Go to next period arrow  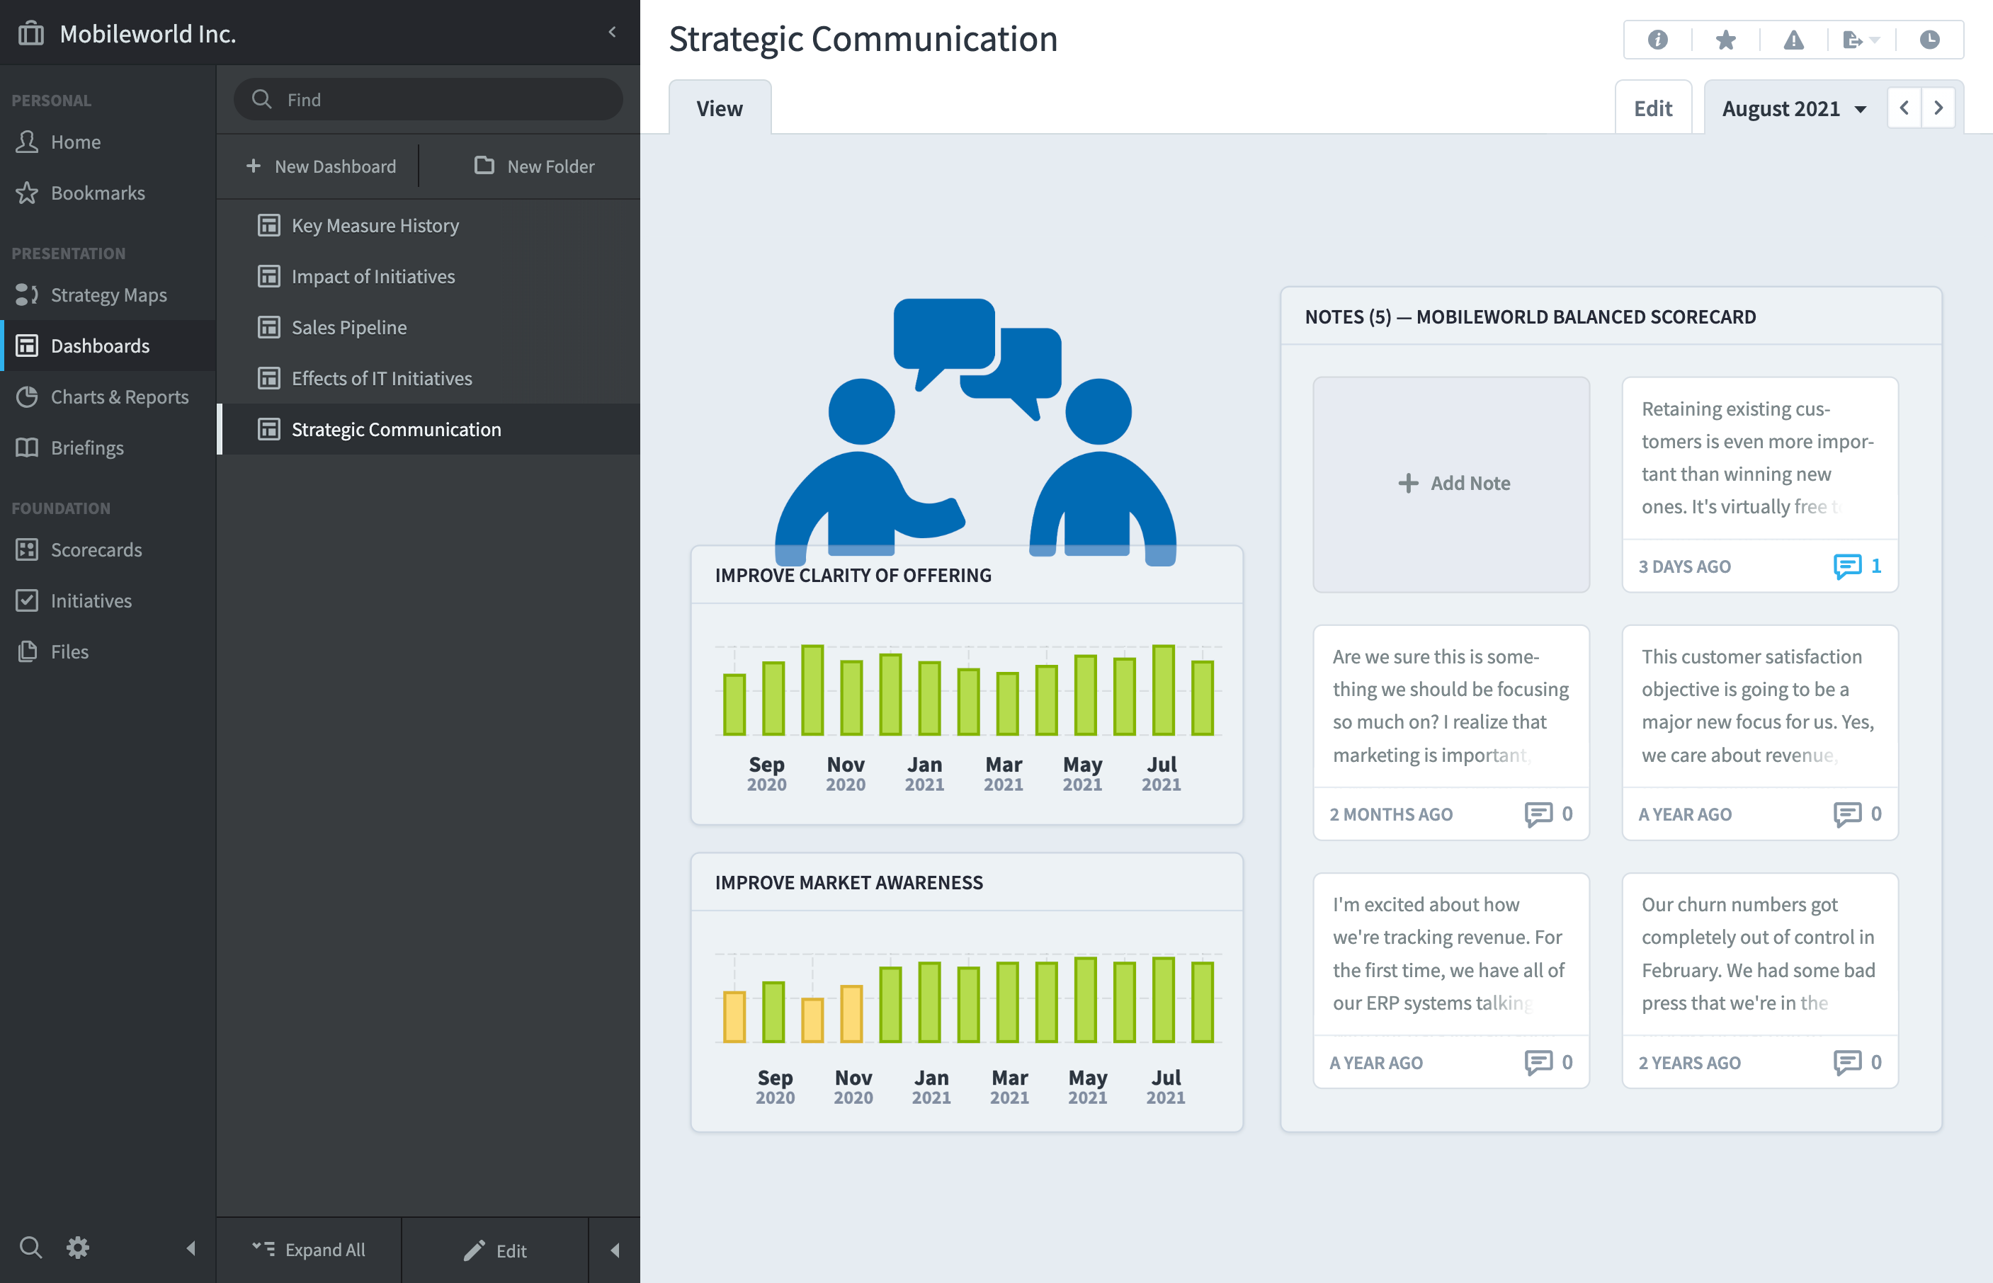1938,108
